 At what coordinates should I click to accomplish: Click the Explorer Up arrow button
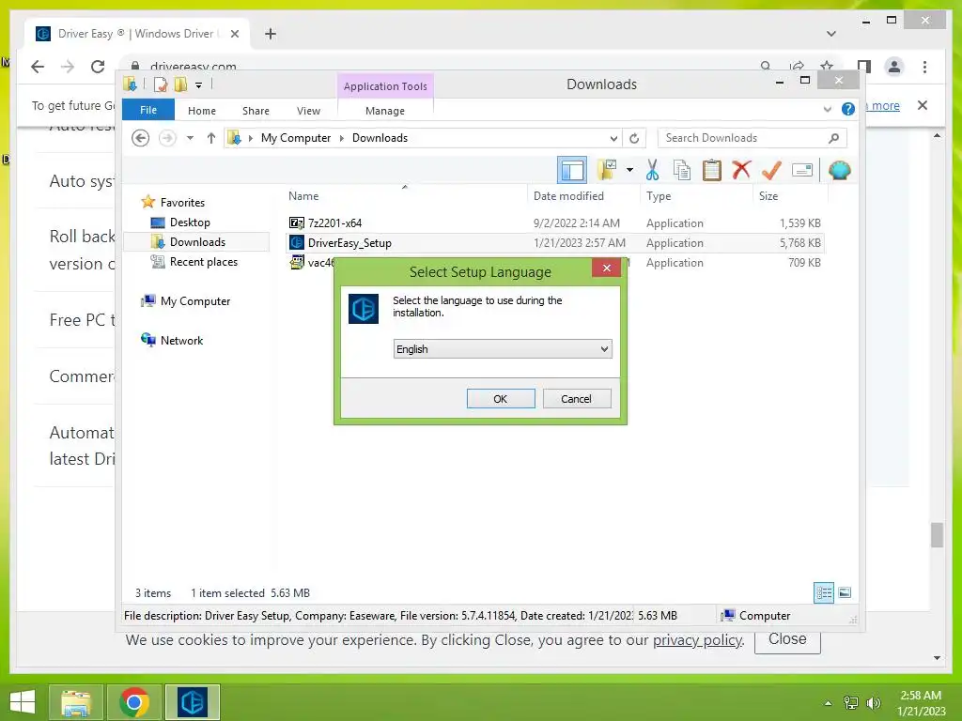(211, 138)
